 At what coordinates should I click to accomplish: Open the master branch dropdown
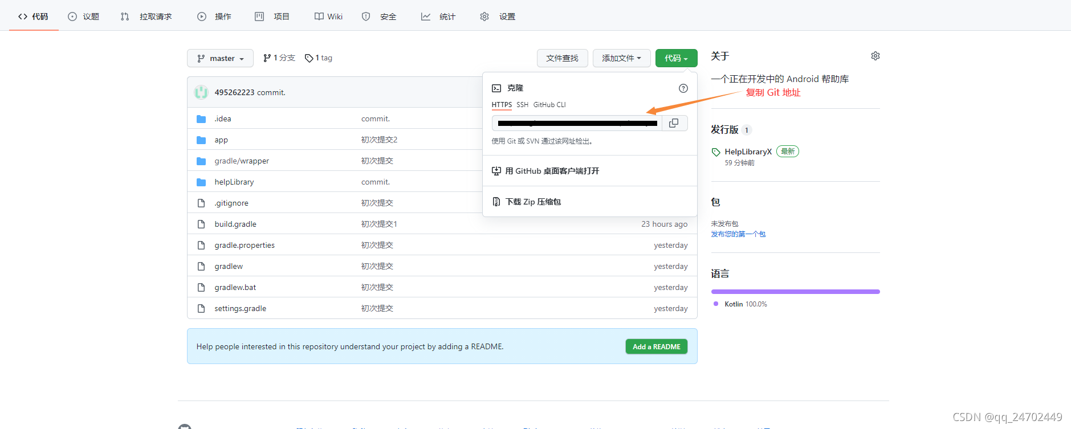point(220,58)
